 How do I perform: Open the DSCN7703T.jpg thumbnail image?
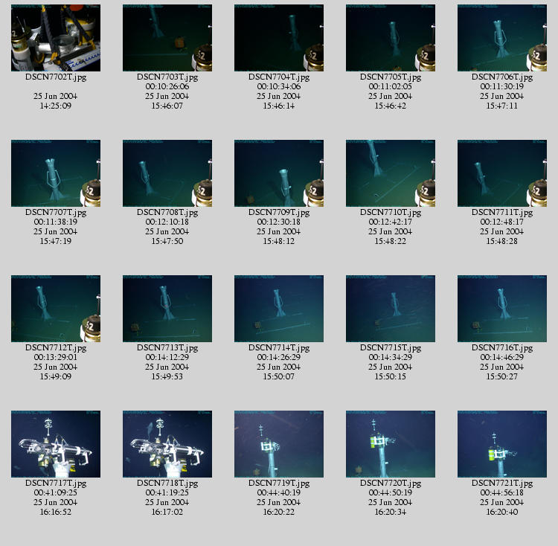pyautogui.click(x=167, y=38)
